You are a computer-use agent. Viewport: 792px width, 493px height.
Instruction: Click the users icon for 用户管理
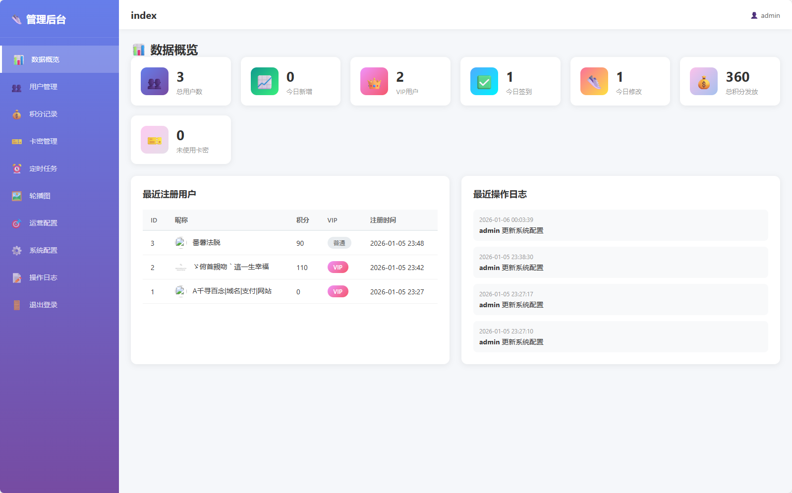(17, 87)
